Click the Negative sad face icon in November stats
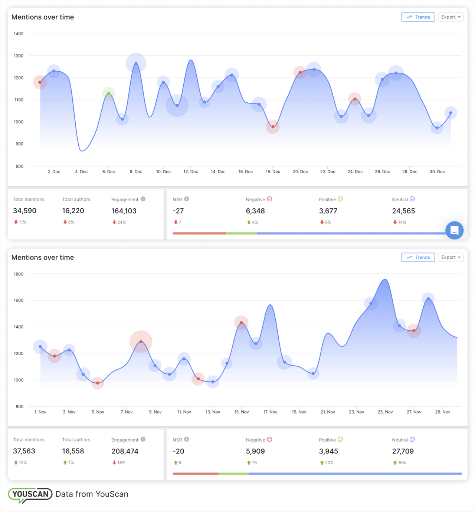The image size is (475, 512). [x=270, y=439]
